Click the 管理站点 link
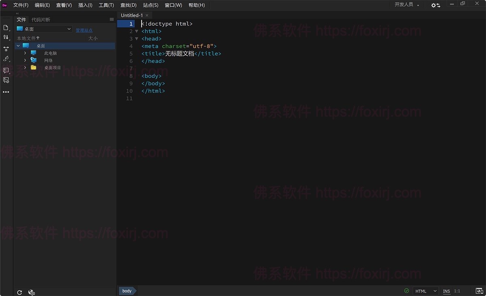The height and width of the screenshot is (296, 486). [84, 30]
